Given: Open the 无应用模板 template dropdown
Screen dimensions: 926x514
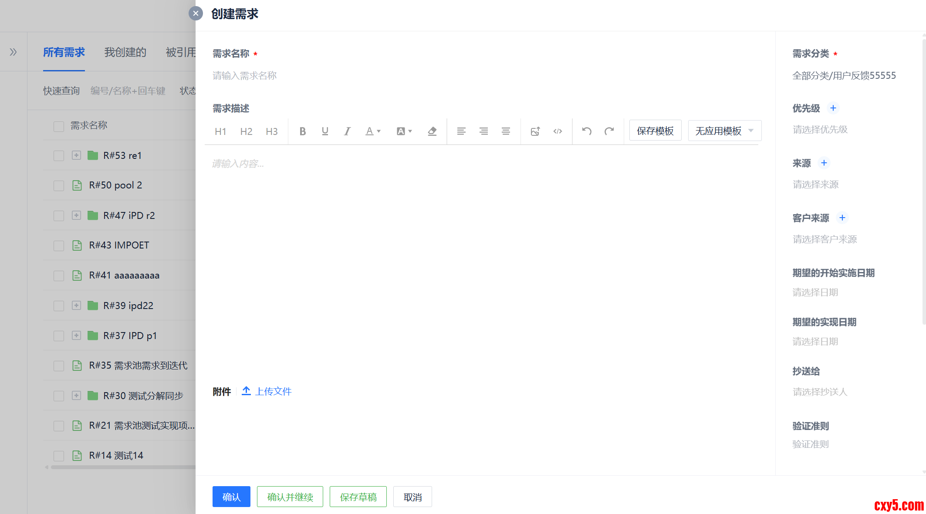Looking at the screenshot, I should coord(724,131).
